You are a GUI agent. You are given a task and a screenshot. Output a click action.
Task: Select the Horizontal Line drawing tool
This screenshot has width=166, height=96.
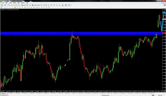[x=10, y=7]
